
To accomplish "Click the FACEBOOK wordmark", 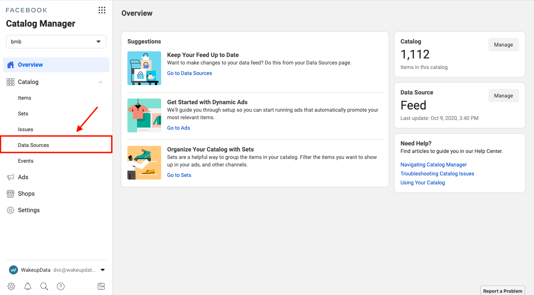I will coord(26,10).
